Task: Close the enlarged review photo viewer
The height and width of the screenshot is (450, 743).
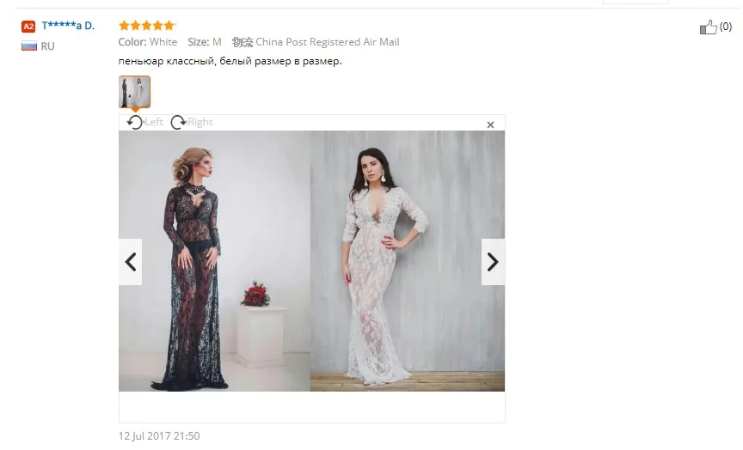Action: tap(490, 125)
